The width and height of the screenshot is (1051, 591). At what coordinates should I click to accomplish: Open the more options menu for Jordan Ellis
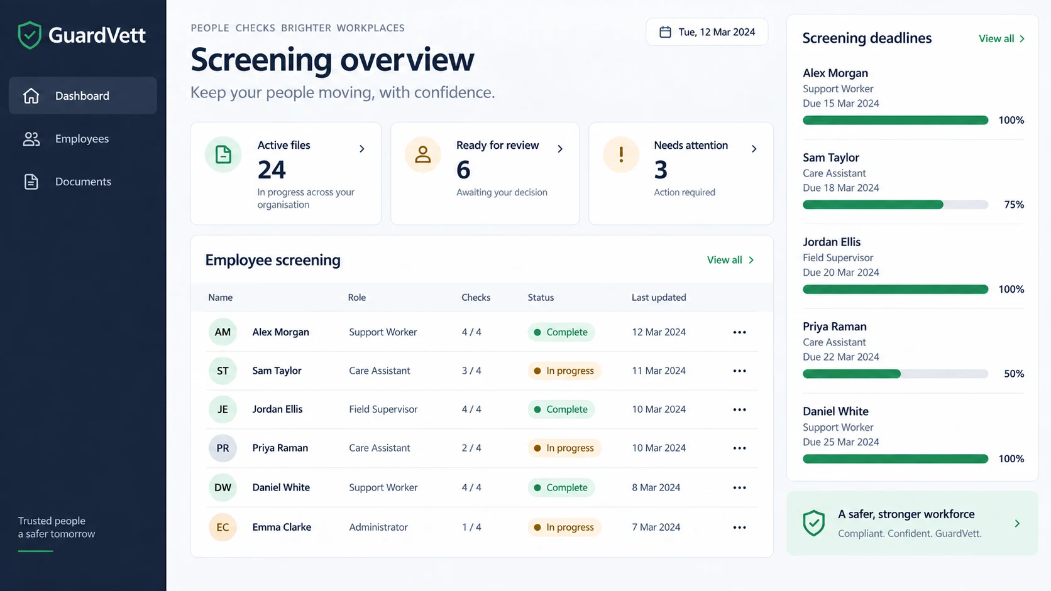(x=739, y=409)
